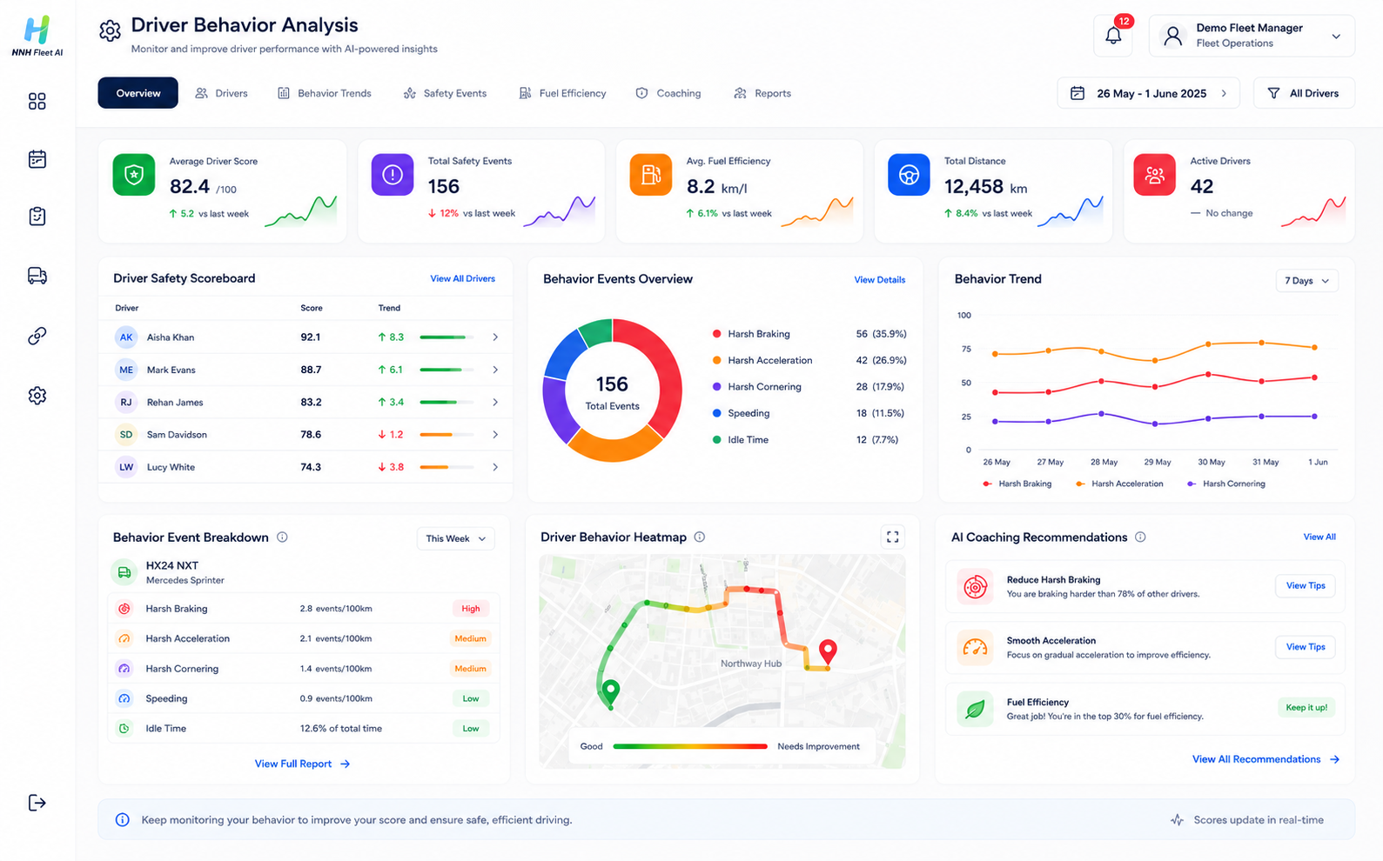1383x861 pixels.
Task: Click the View All Drivers link
Action: [x=462, y=279]
